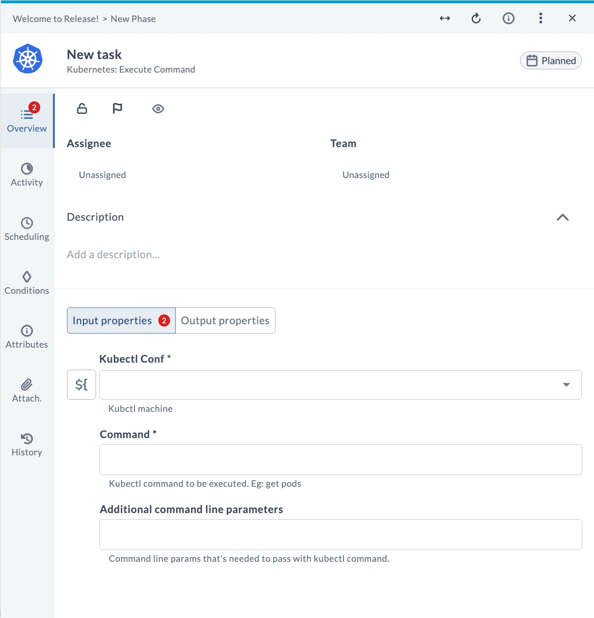Image resolution: width=594 pixels, height=618 pixels.
Task: Click the Unassigned Team field
Action: coord(366,175)
